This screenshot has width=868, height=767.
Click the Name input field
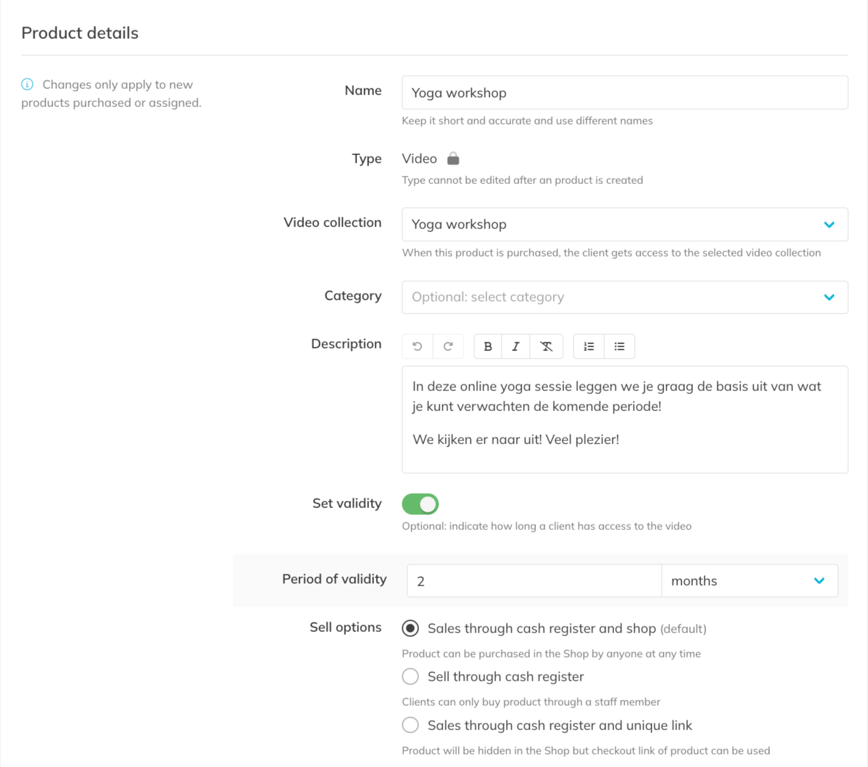click(624, 93)
